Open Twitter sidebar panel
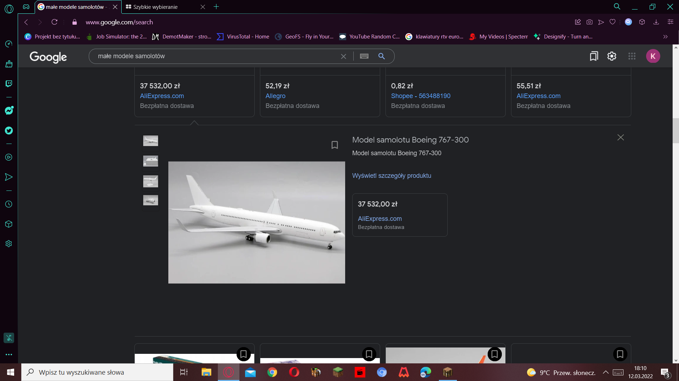The height and width of the screenshot is (381, 679). click(9, 131)
